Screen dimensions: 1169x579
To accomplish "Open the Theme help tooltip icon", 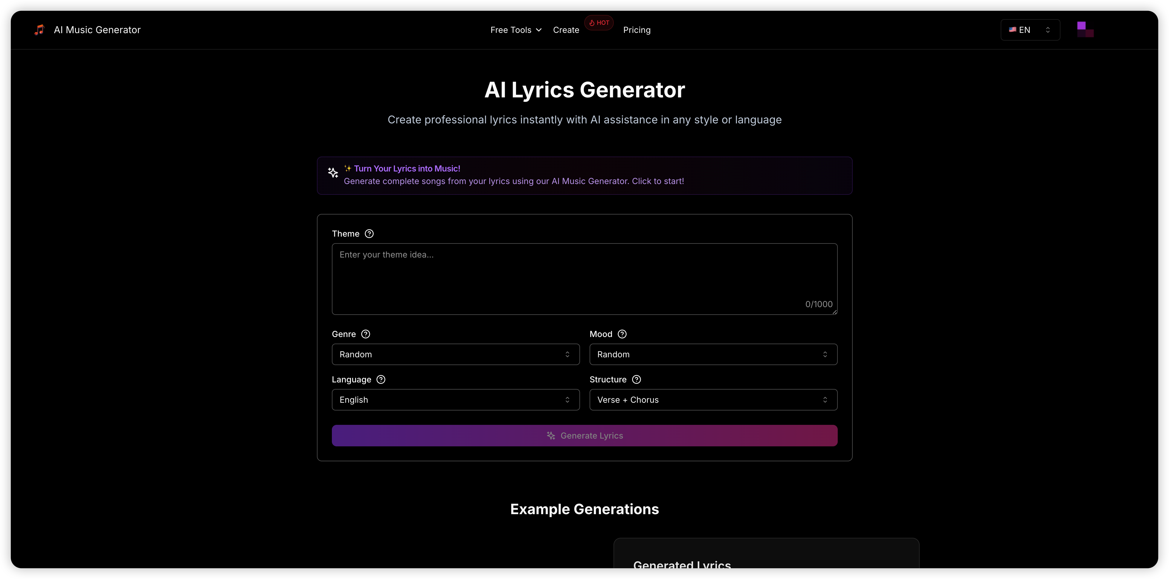I will click(369, 234).
